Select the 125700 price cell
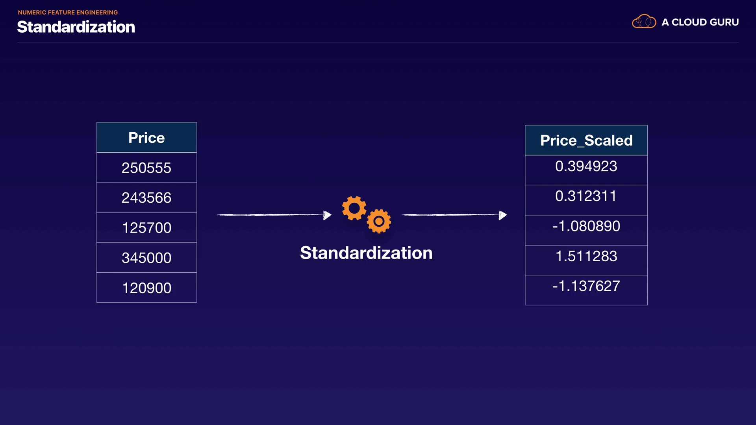Image resolution: width=756 pixels, height=425 pixels. click(x=146, y=228)
